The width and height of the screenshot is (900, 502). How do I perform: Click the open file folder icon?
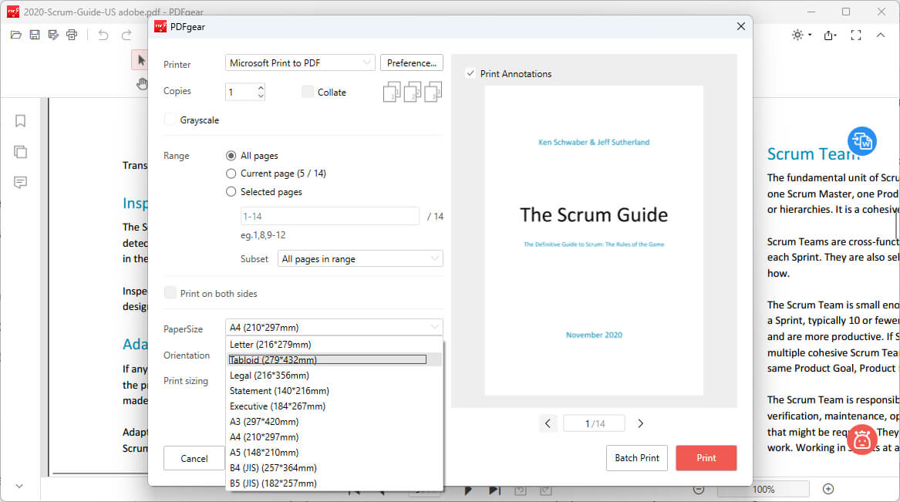[16, 35]
